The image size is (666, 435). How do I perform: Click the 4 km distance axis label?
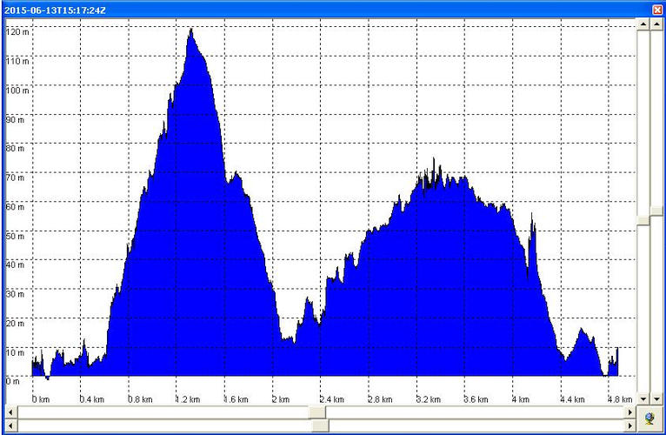tap(521, 399)
